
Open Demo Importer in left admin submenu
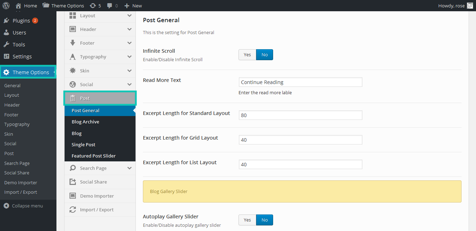tap(20, 182)
